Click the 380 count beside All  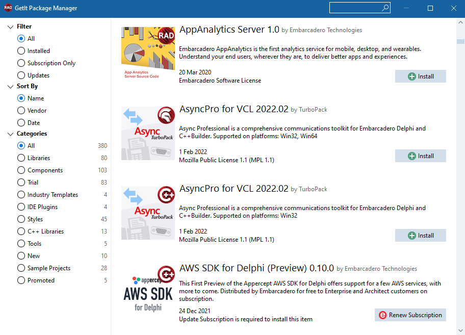click(x=102, y=145)
